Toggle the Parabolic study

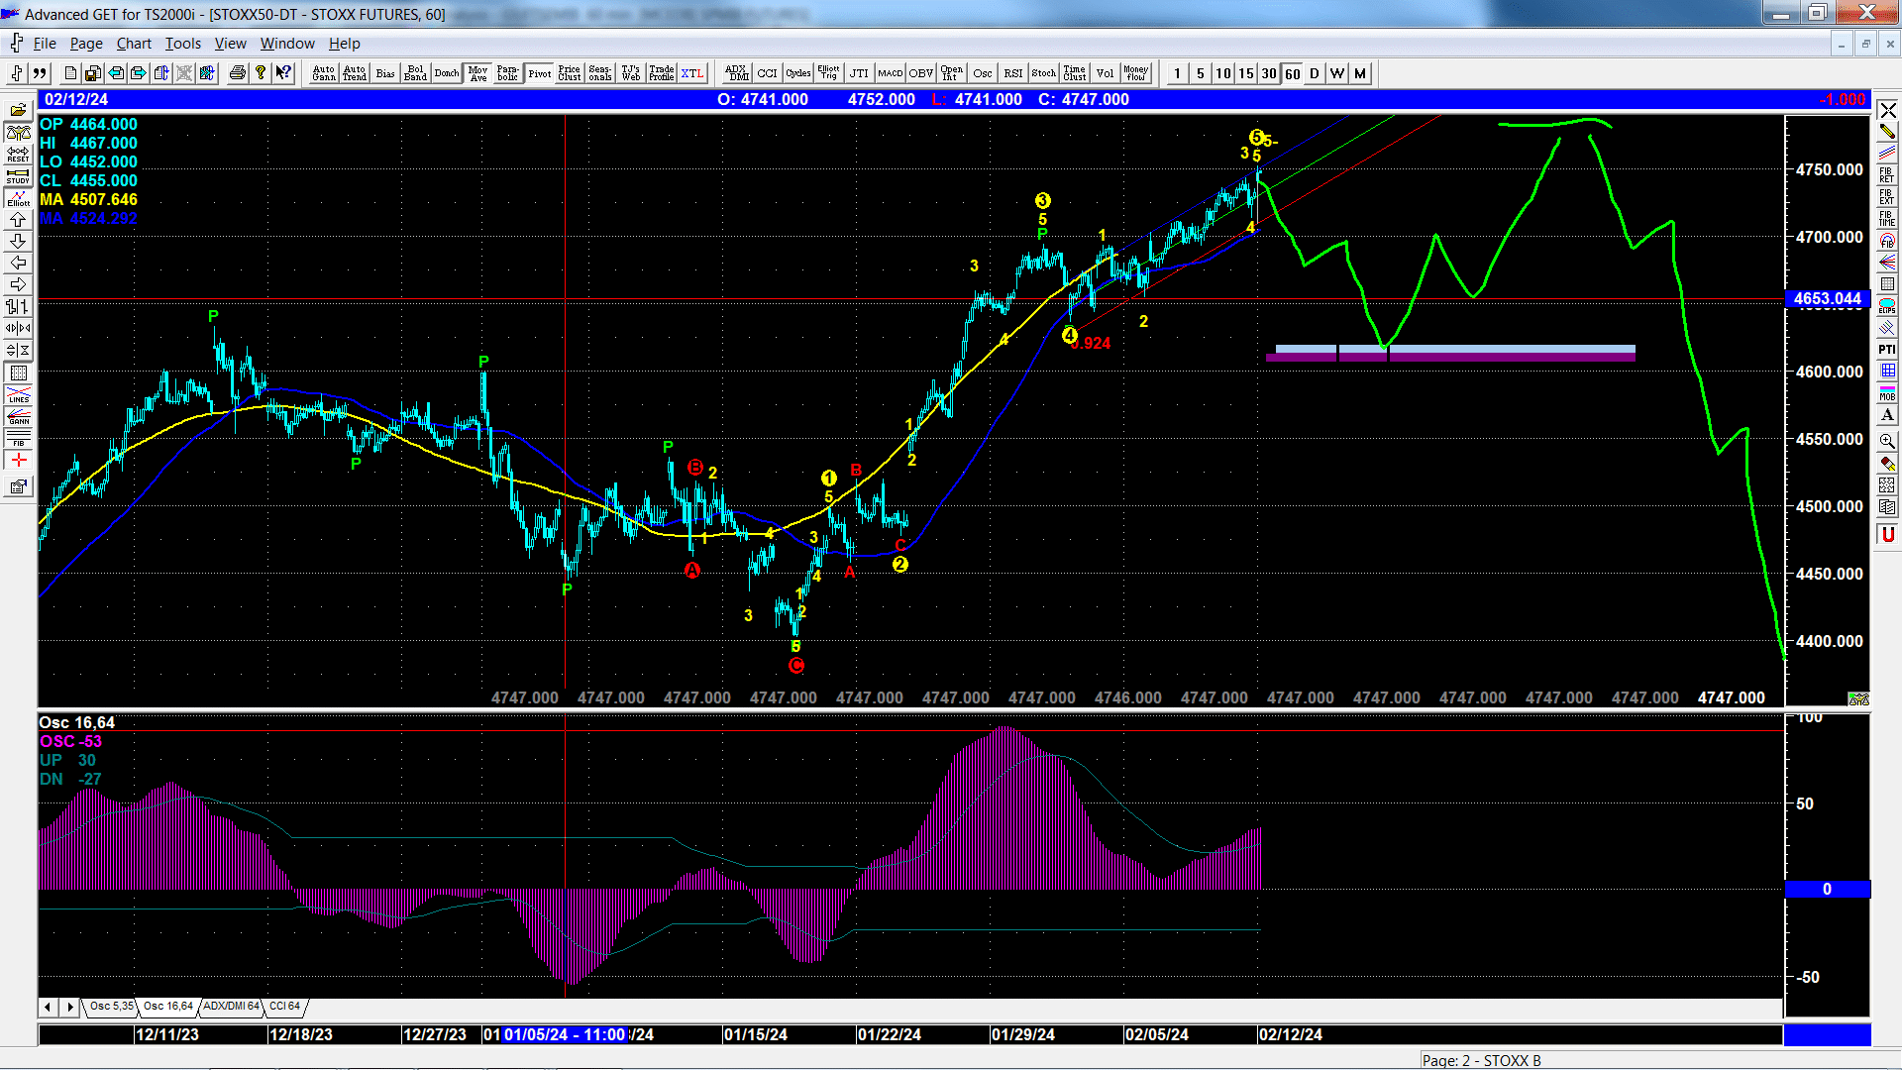pyautogui.click(x=508, y=73)
